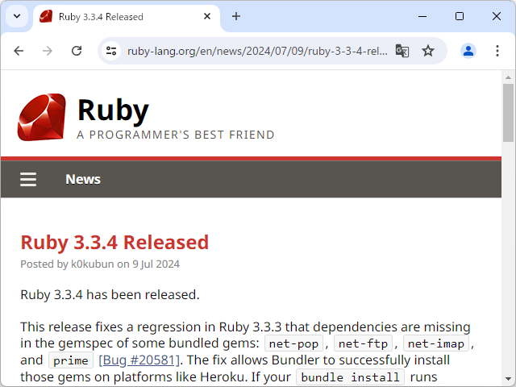This screenshot has width=516, height=387.
Task: Open the Chrome profile menu
Action: (468, 51)
